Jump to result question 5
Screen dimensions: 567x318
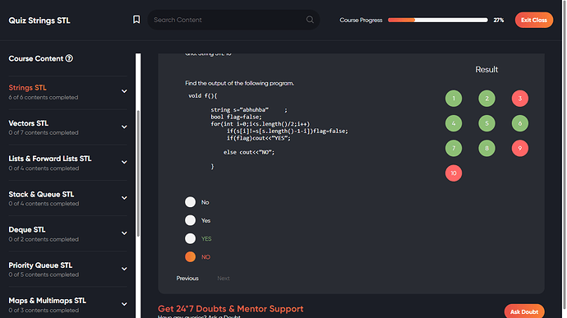tap(486, 123)
